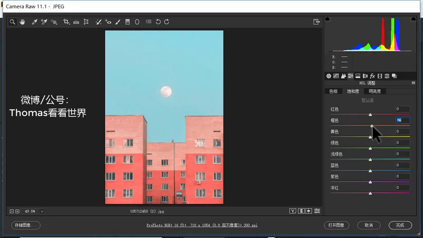
Task: Zoom in with the plus button
Action: coord(17,211)
